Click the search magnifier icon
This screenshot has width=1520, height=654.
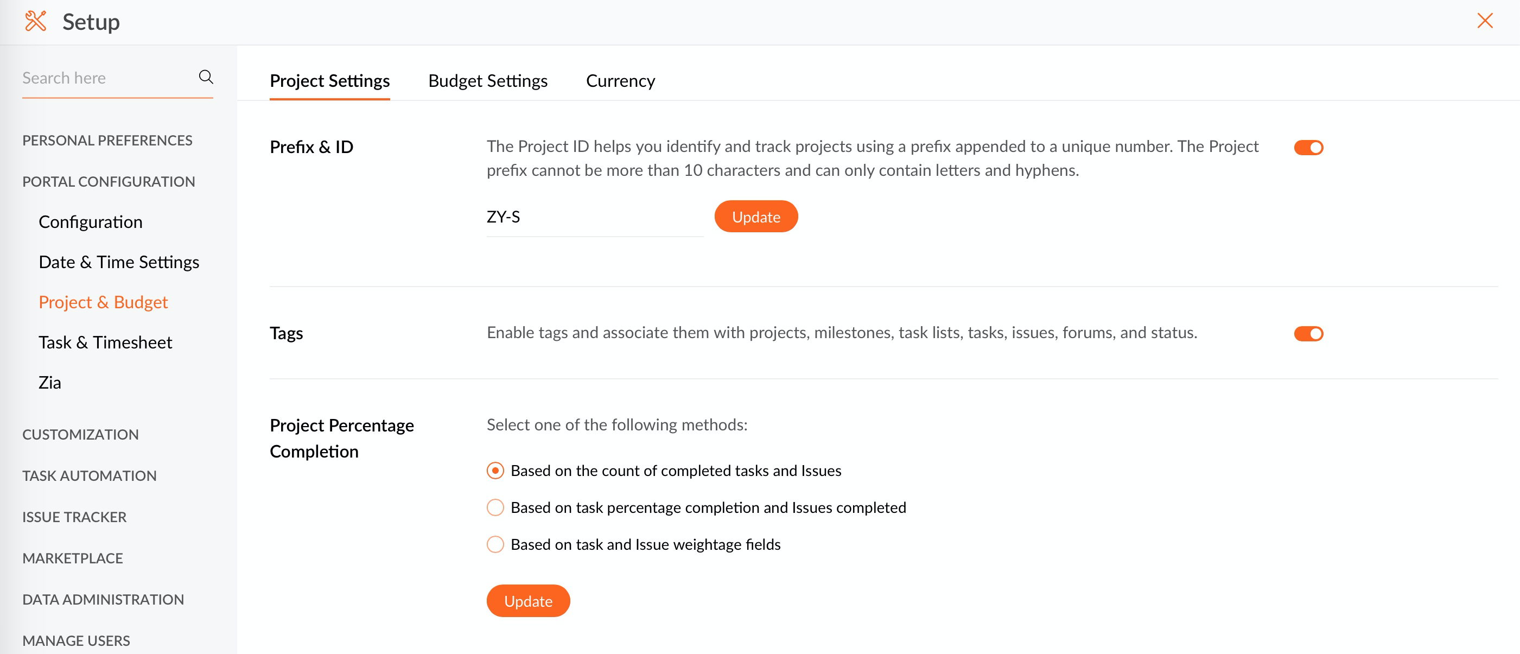point(205,77)
